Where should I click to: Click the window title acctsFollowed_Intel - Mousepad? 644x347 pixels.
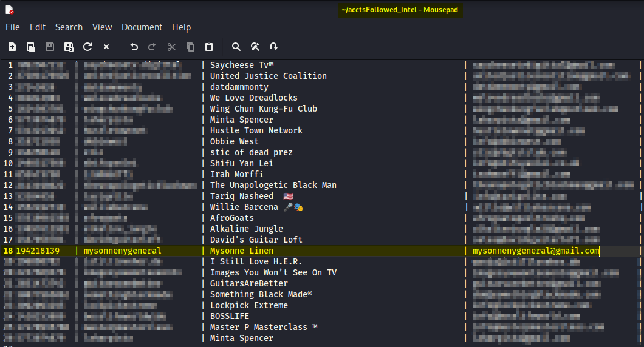tap(400, 10)
